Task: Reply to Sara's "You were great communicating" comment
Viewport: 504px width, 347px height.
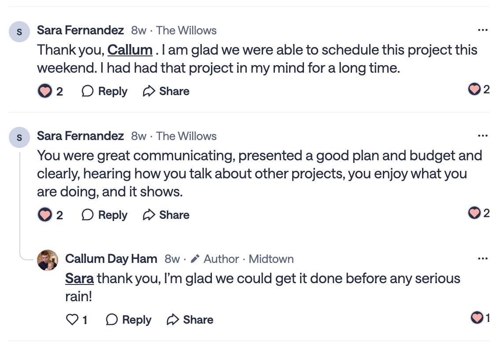Action: pos(105,215)
